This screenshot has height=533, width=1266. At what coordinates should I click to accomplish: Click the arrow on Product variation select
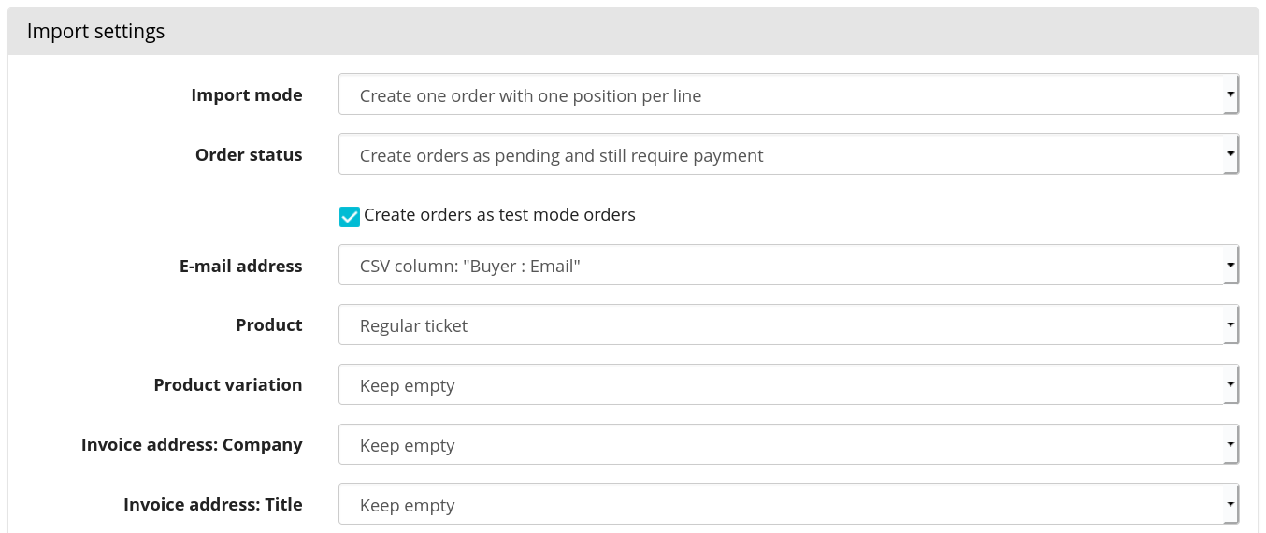click(x=1230, y=385)
